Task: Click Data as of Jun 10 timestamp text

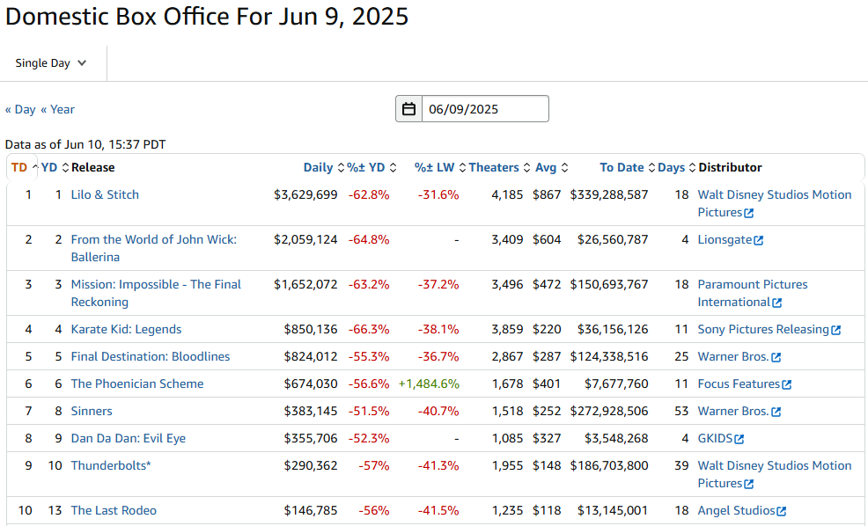Action: tap(85, 144)
